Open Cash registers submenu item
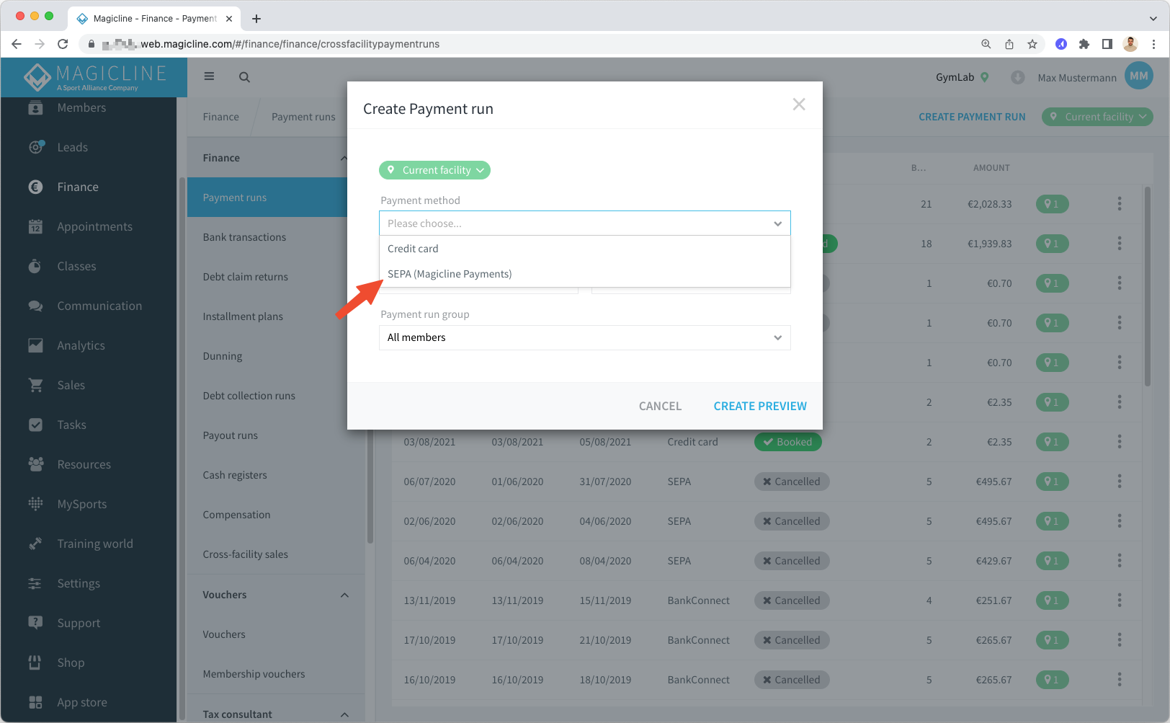The height and width of the screenshot is (723, 1170). 235,475
